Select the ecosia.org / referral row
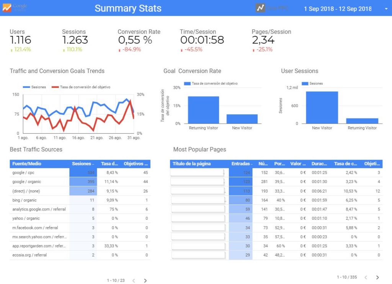This screenshot has height=284, width=392. pyautogui.click(x=80, y=255)
